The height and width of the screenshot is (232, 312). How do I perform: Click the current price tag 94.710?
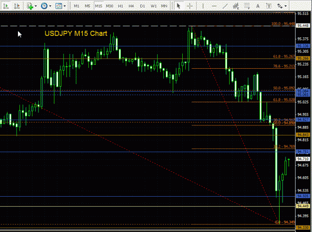pyautogui.click(x=303, y=159)
